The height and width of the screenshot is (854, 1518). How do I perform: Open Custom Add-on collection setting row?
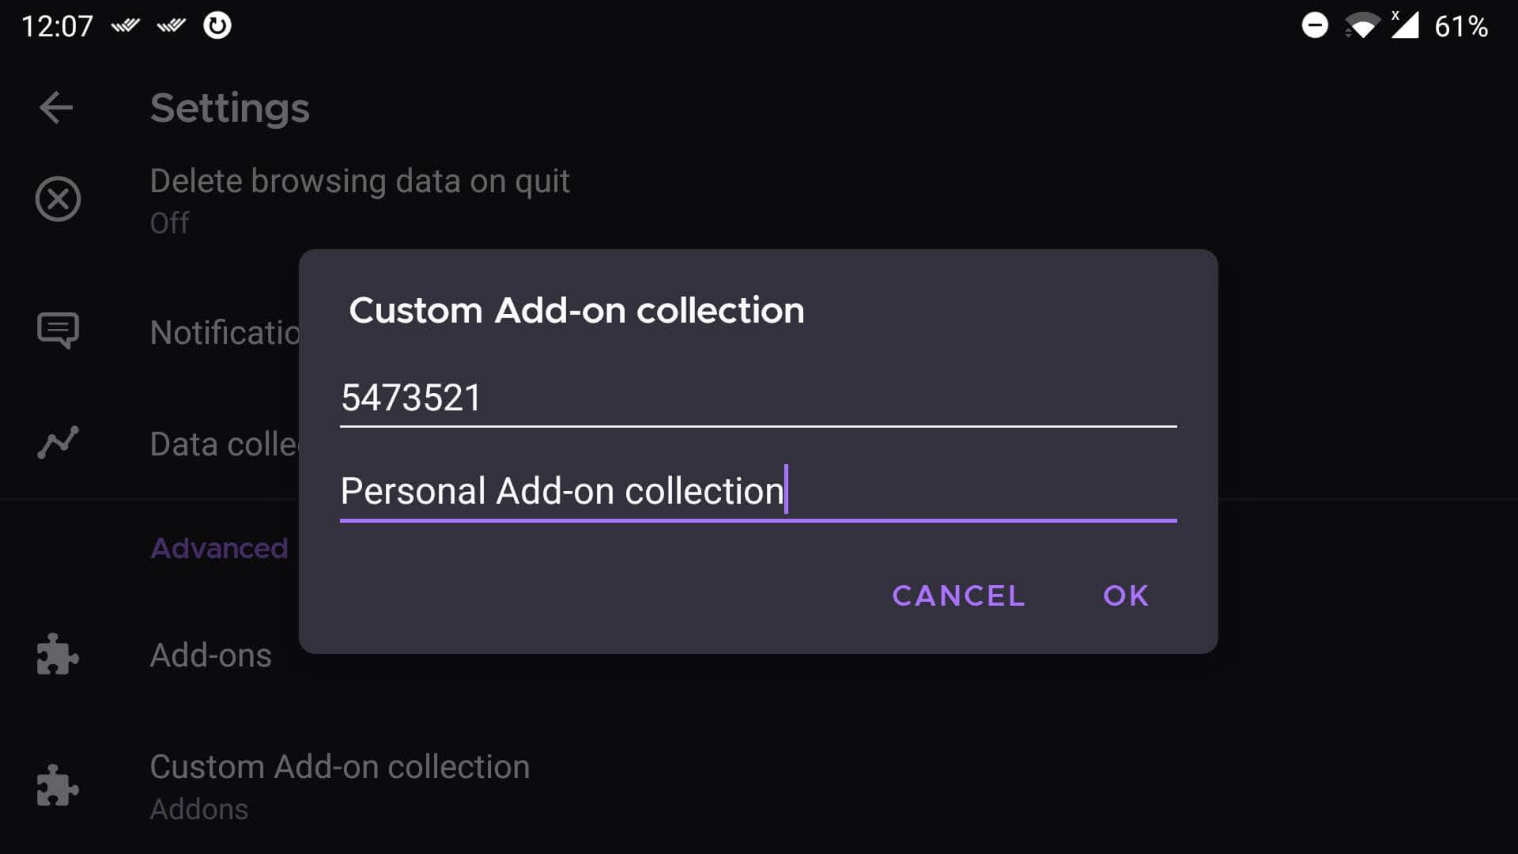tap(340, 768)
